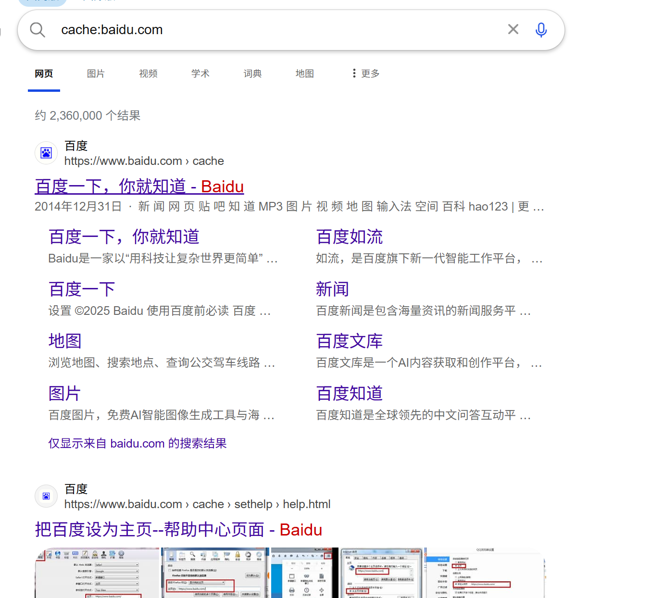The width and height of the screenshot is (664, 598).
Task: Switch to the 视频 tab
Action: coord(148,73)
